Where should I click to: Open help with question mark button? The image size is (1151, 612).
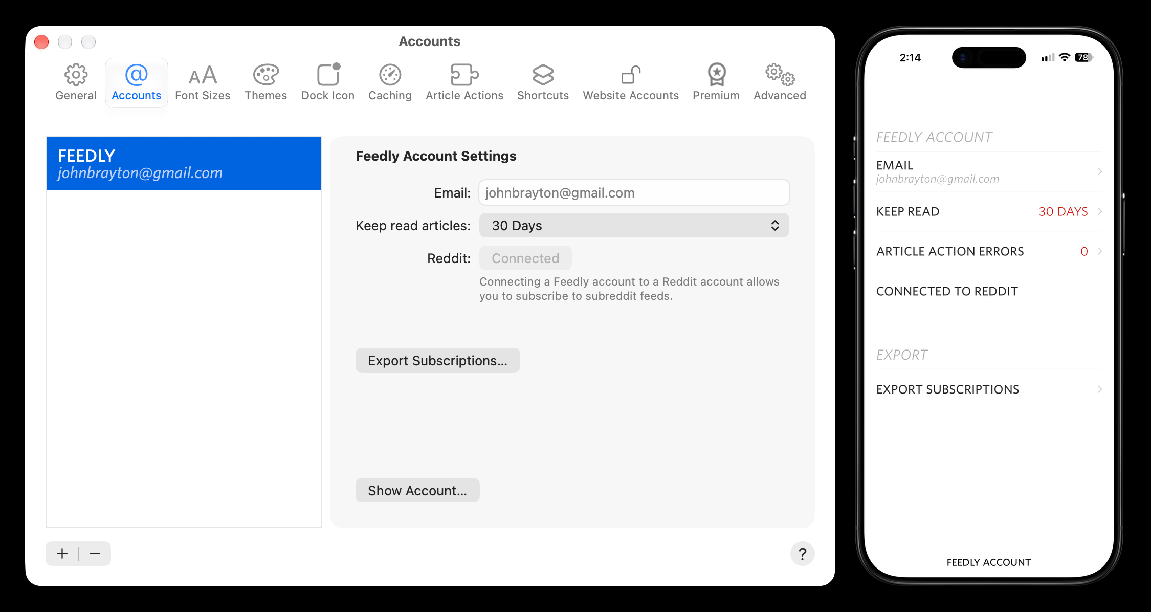pos(802,554)
